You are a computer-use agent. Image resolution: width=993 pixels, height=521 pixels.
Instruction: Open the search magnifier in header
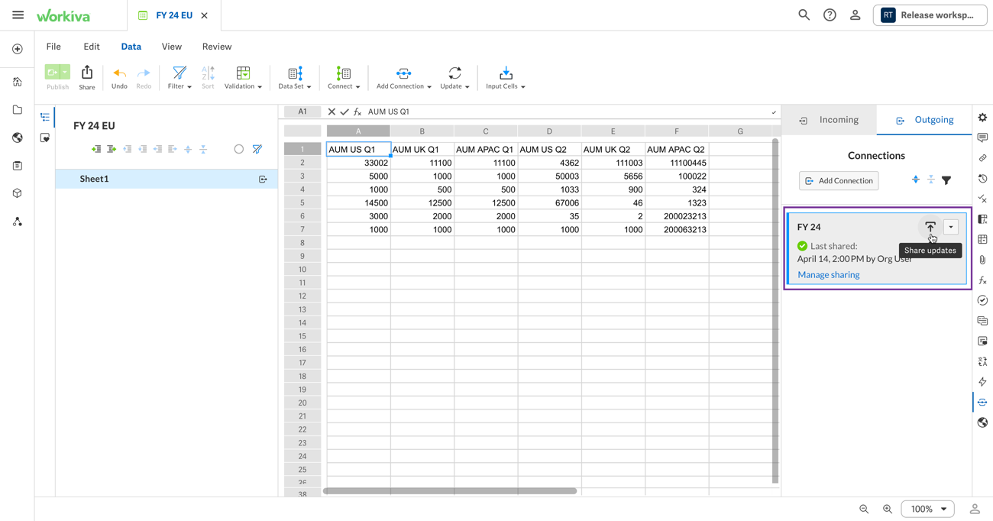804,15
